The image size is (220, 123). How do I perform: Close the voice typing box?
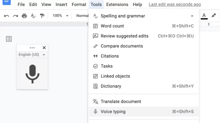pos(44,48)
